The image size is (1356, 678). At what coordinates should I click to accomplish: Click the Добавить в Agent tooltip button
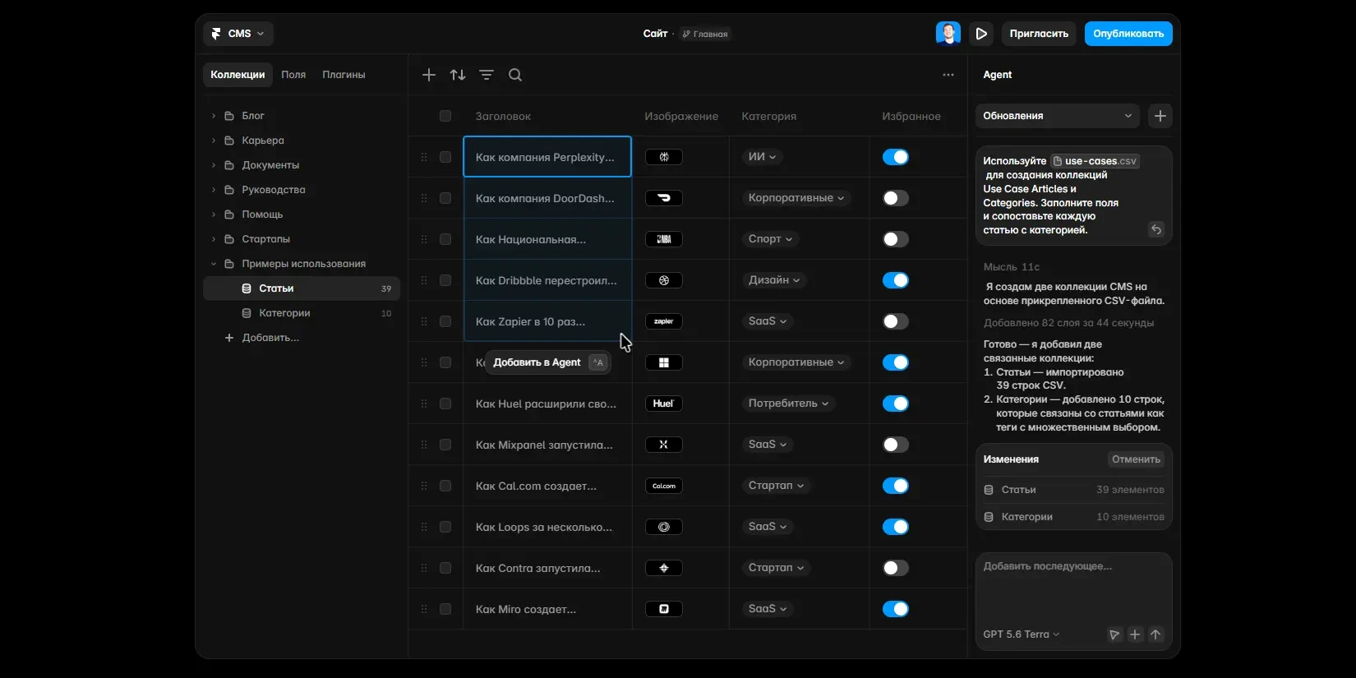pyautogui.click(x=548, y=362)
